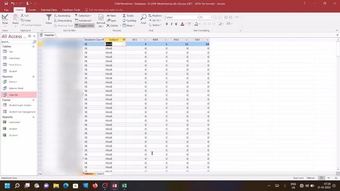
Task: Open Windows Start menu
Action: coord(7,186)
